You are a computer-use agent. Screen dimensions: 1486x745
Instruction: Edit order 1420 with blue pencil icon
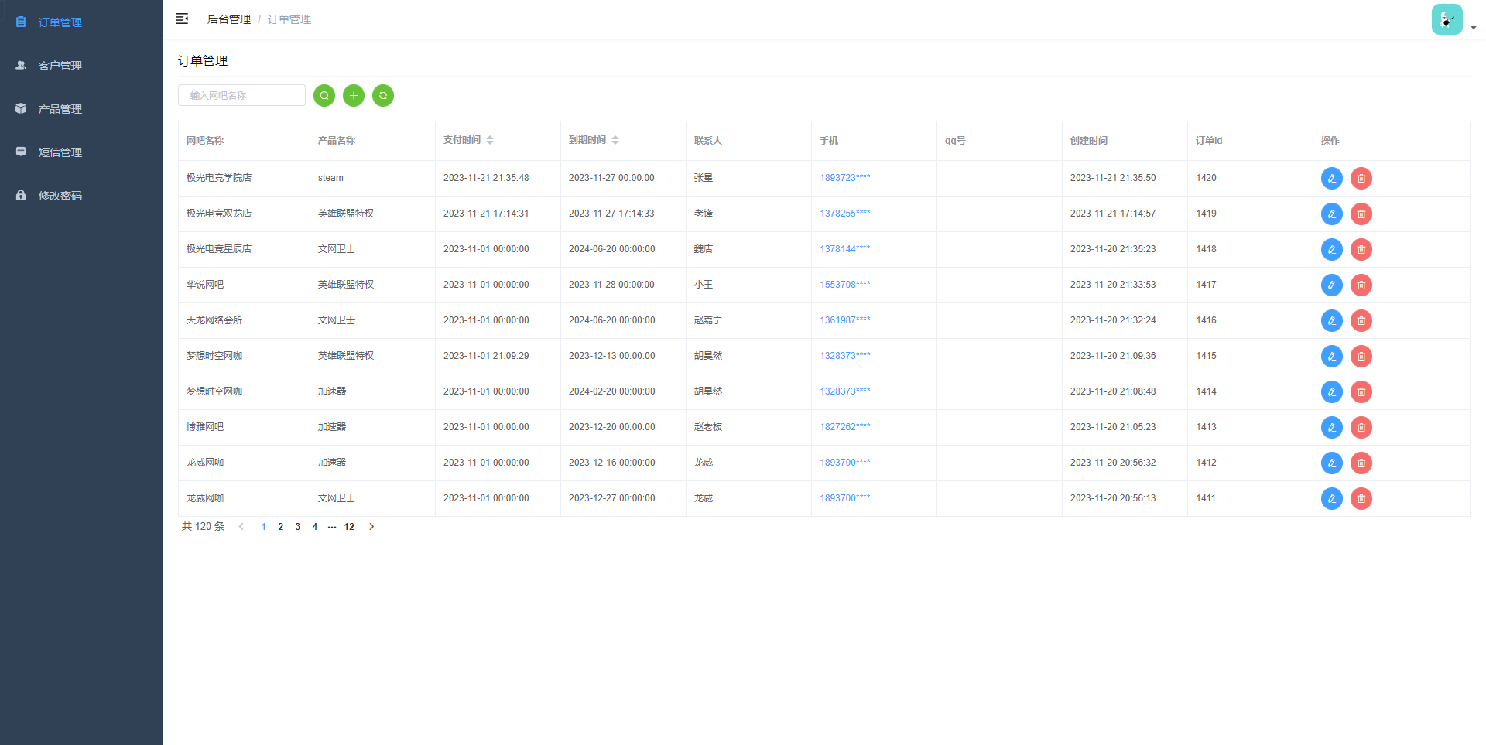pos(1332,179)
